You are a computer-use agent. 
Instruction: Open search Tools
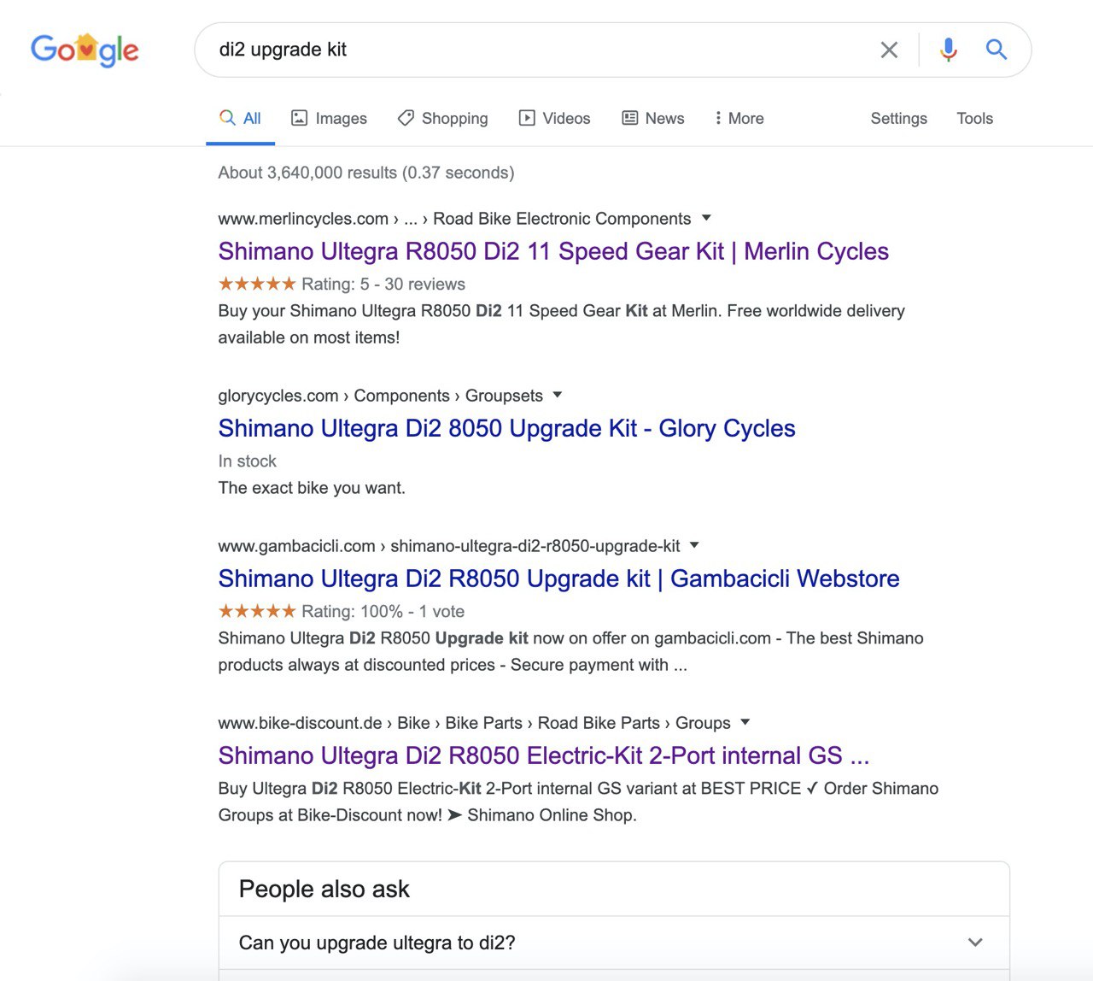pos(974,119)
